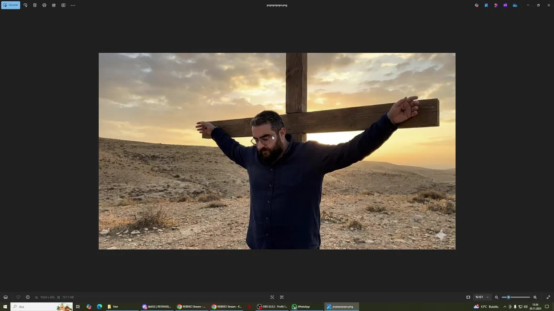Adjust the zoom slider handle
This screenshot has height=311, width=554.
point(509,297)
